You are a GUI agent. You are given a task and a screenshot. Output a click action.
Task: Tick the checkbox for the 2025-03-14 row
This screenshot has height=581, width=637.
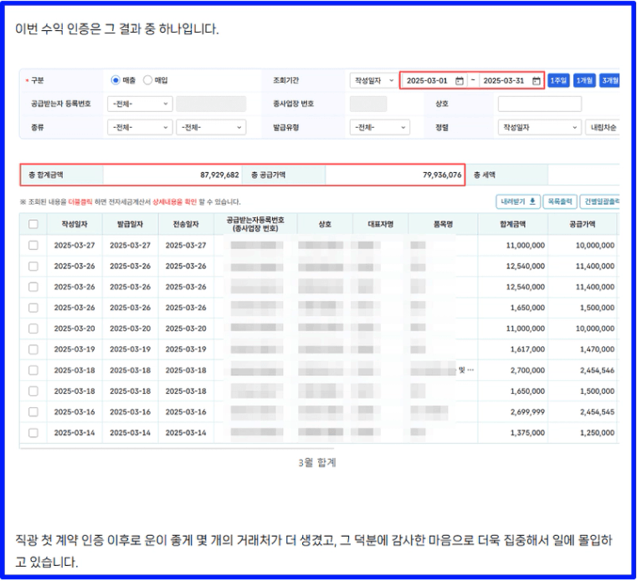pyautogui.click(x=33, y=433)
